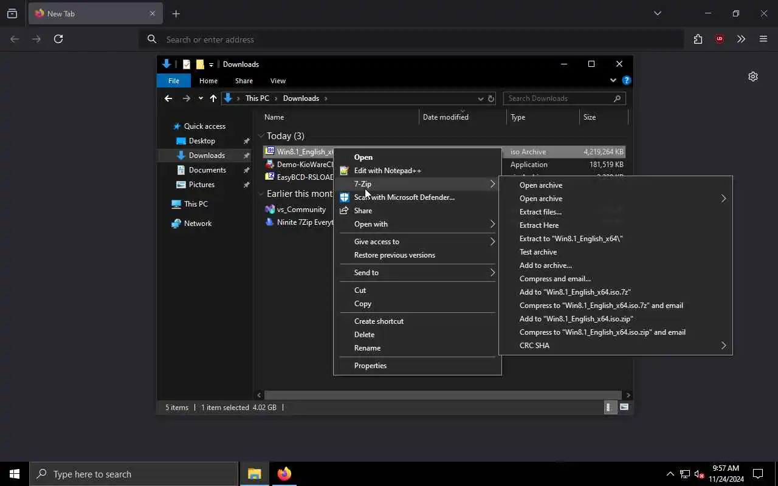Click the network tray icon

[685, 474]
